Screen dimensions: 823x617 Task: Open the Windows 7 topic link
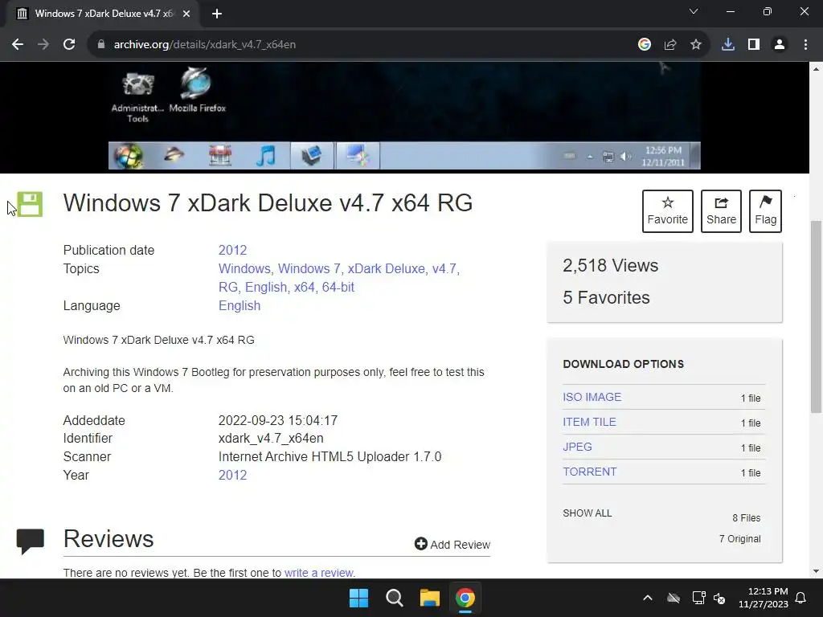[309, 268]
